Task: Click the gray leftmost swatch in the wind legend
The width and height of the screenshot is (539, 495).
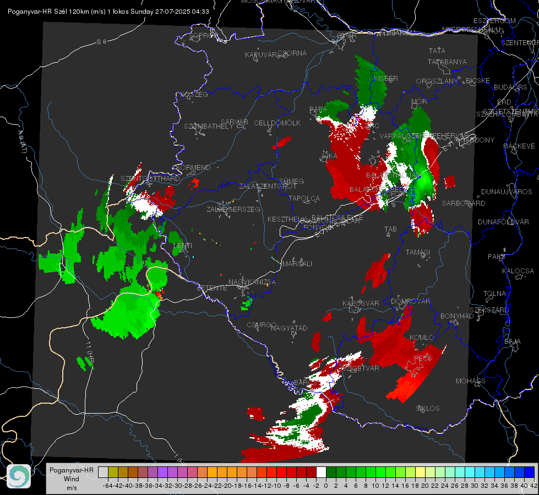Action: tap(103, 472)
